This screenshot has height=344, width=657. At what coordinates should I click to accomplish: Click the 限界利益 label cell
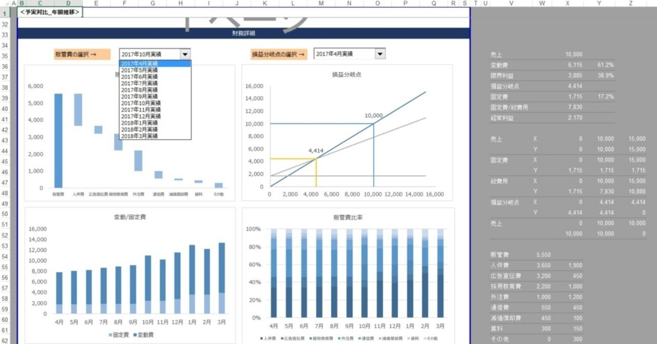(501, 75)
